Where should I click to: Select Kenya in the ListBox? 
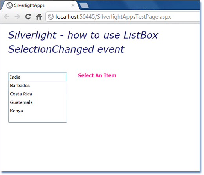point(38,111)
